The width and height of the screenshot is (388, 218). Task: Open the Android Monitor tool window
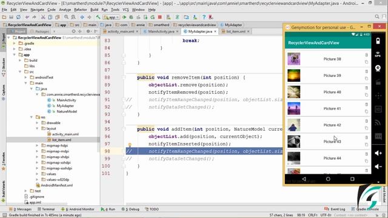78,209
